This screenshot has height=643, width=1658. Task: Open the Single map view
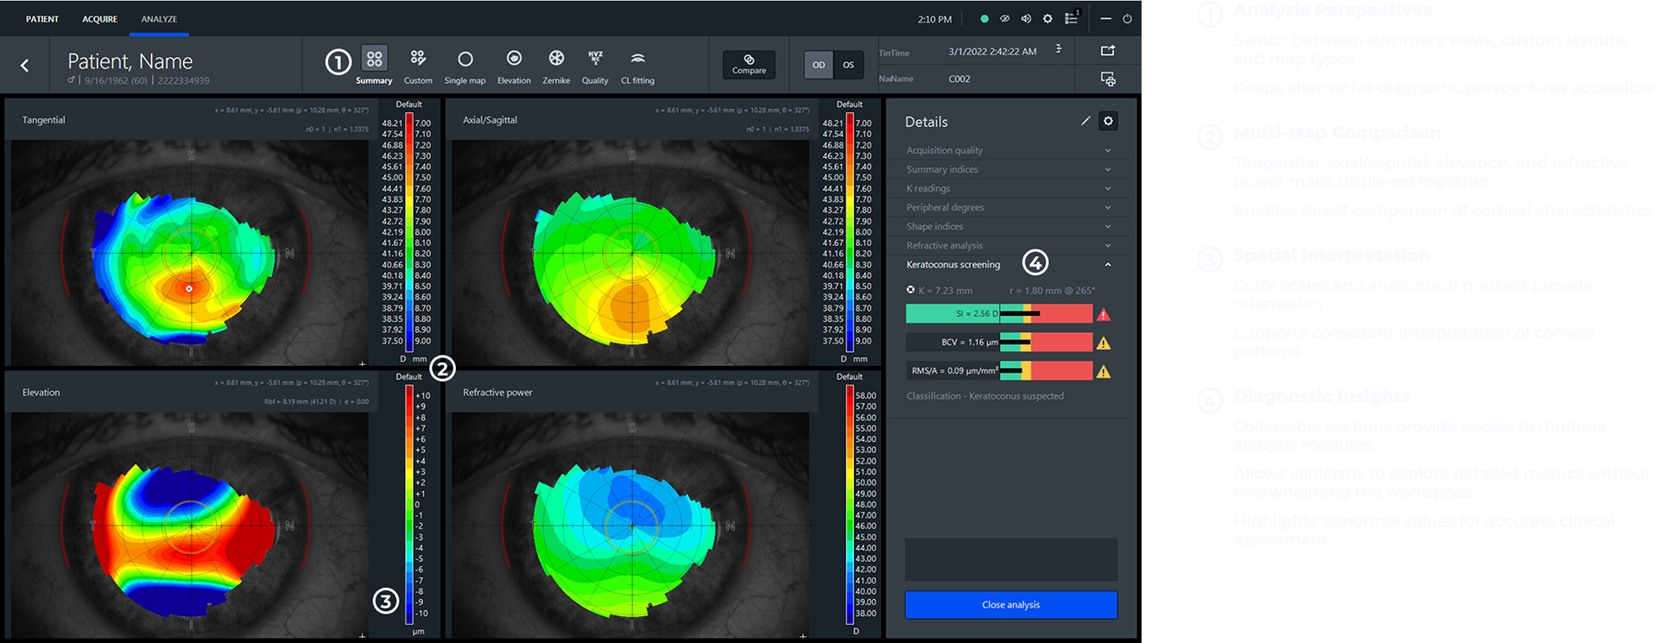coord(465,59)
